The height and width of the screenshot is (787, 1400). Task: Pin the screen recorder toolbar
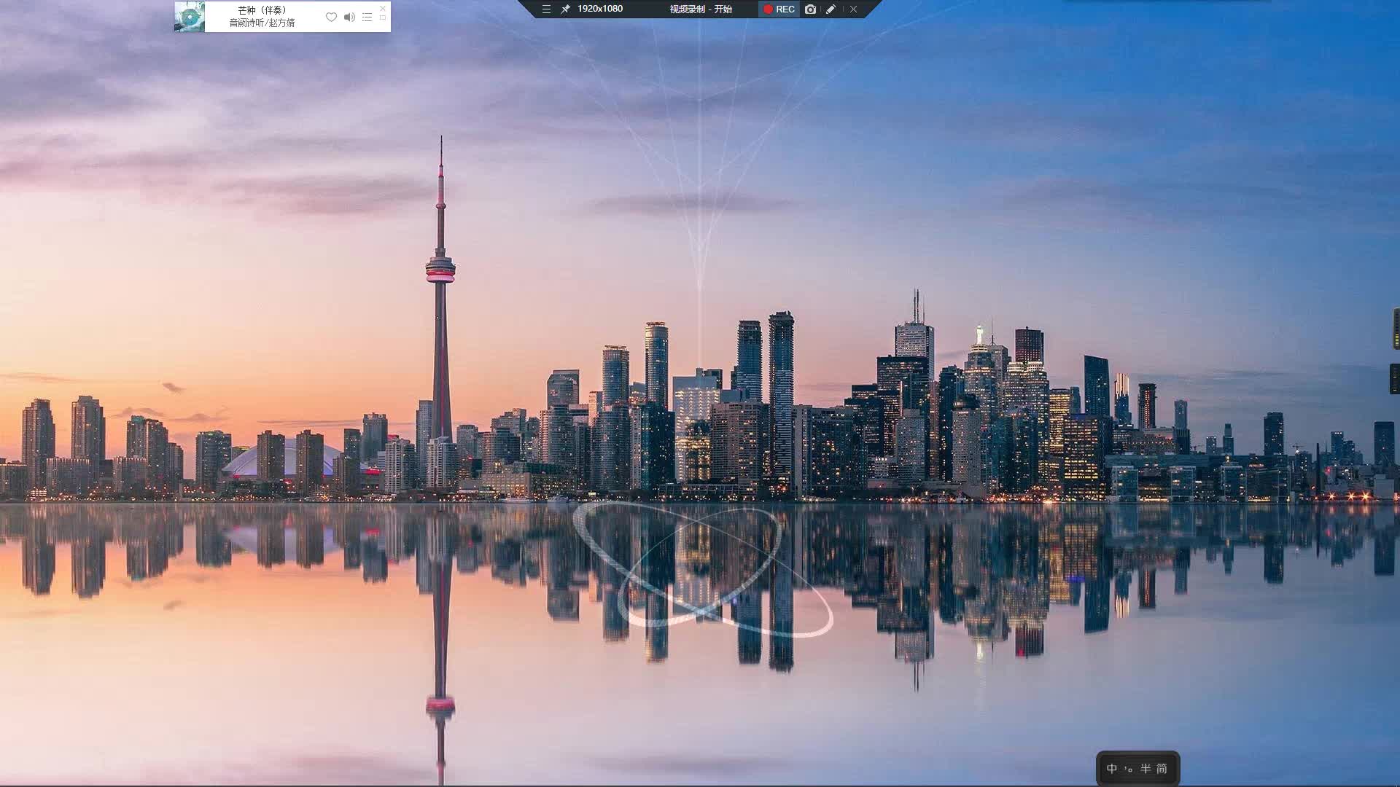pyautogui.click(x=565, y=9)
